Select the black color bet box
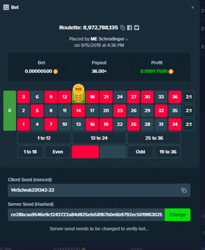The width and height of the screenshot is (205, 250). pyautogui.click(x=113, y=152)
